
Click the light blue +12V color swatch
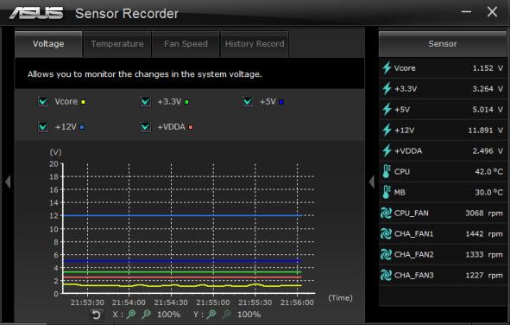(x=82, y=127)
